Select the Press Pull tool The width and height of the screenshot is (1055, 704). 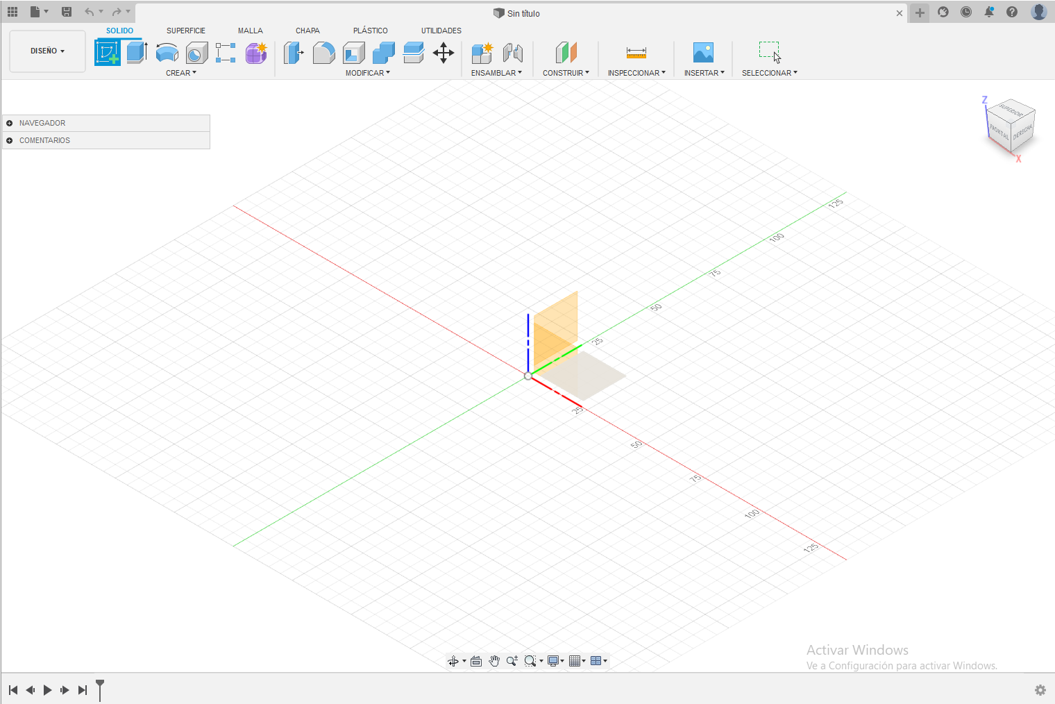coord(294,53)
